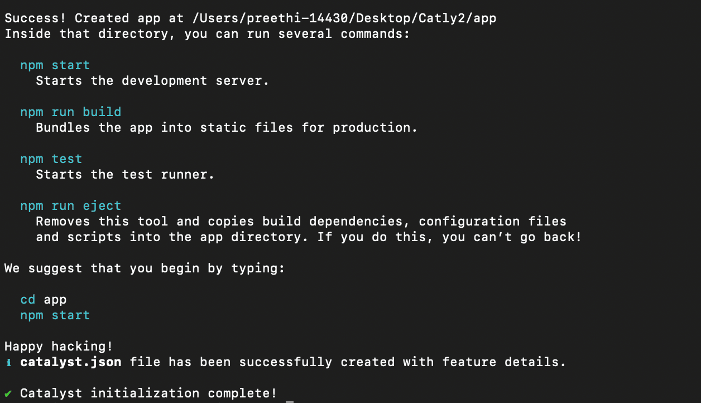Image resolution: width=701 pixels, height=403 pixels.
Task: Click 'Removes this tool and copies' line
Action: point(301,222)
